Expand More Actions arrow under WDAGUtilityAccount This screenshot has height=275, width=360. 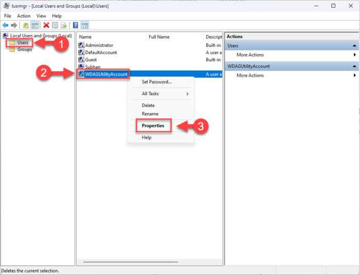[355, 75]
